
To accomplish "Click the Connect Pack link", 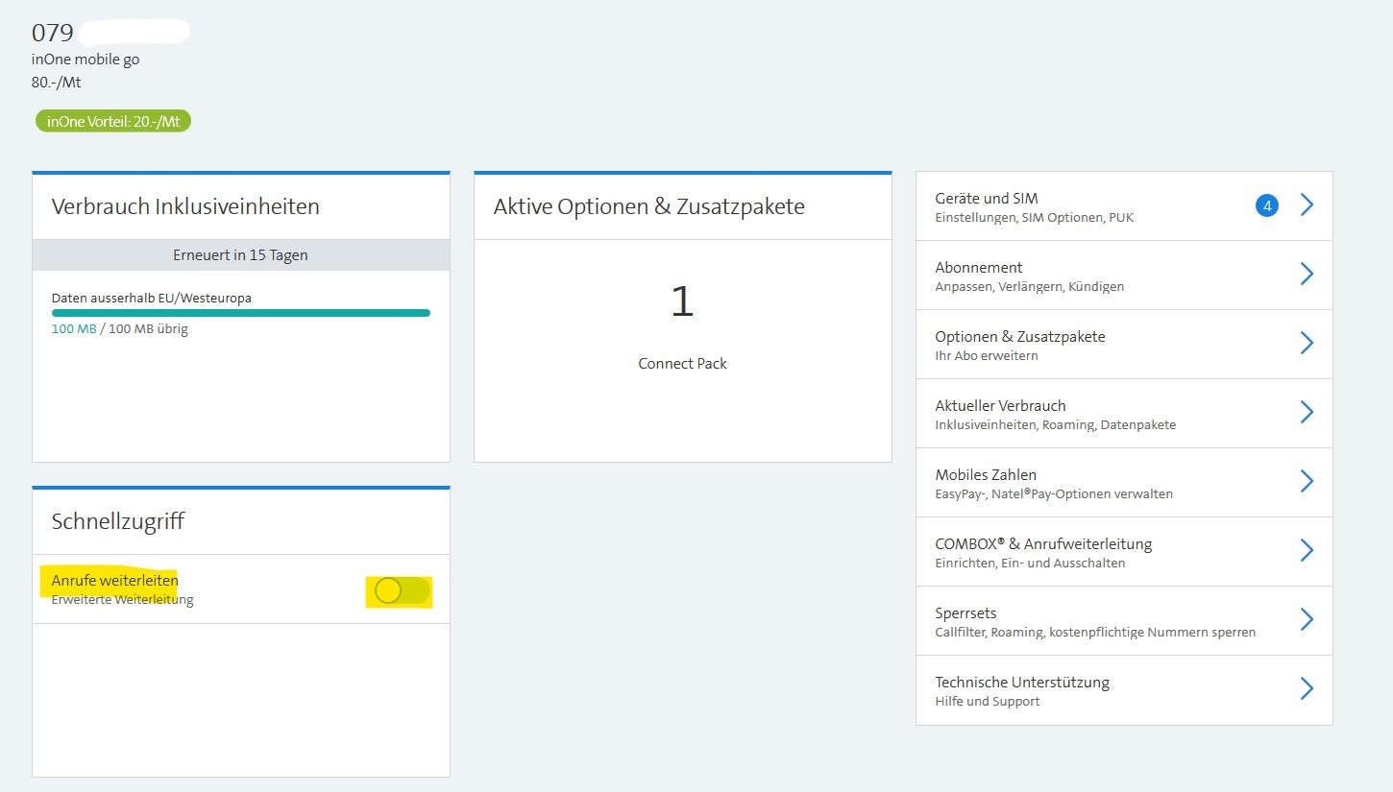I will [x=682, y=364].
